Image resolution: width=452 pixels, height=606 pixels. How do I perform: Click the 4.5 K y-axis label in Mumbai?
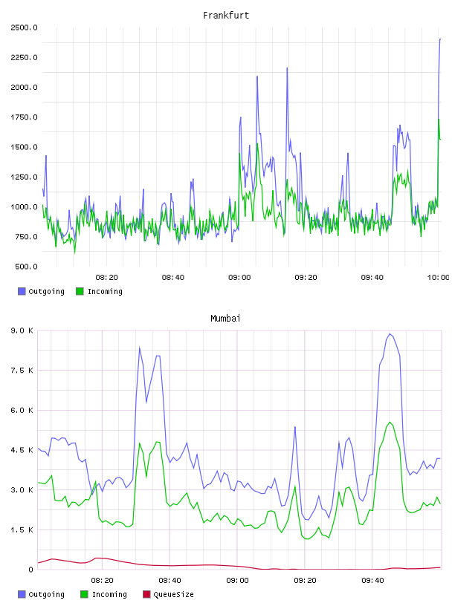(x=22, y=450)
